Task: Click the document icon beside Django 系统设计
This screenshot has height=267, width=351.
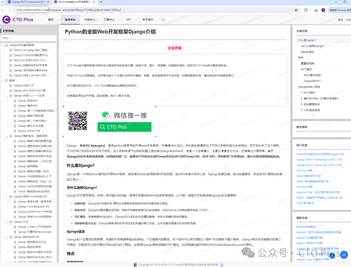Action: point(15,101)
